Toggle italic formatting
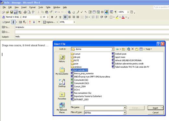Image resolution: width=169 pixels, height=121 pixels. [x=56, y=17]
